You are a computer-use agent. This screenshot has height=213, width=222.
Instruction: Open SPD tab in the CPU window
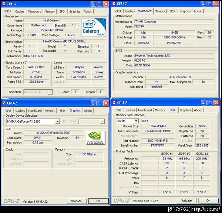tap(62, 11)
